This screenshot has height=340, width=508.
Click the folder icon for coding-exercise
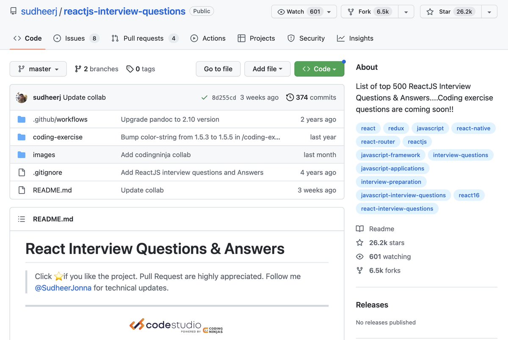[22, 137]
